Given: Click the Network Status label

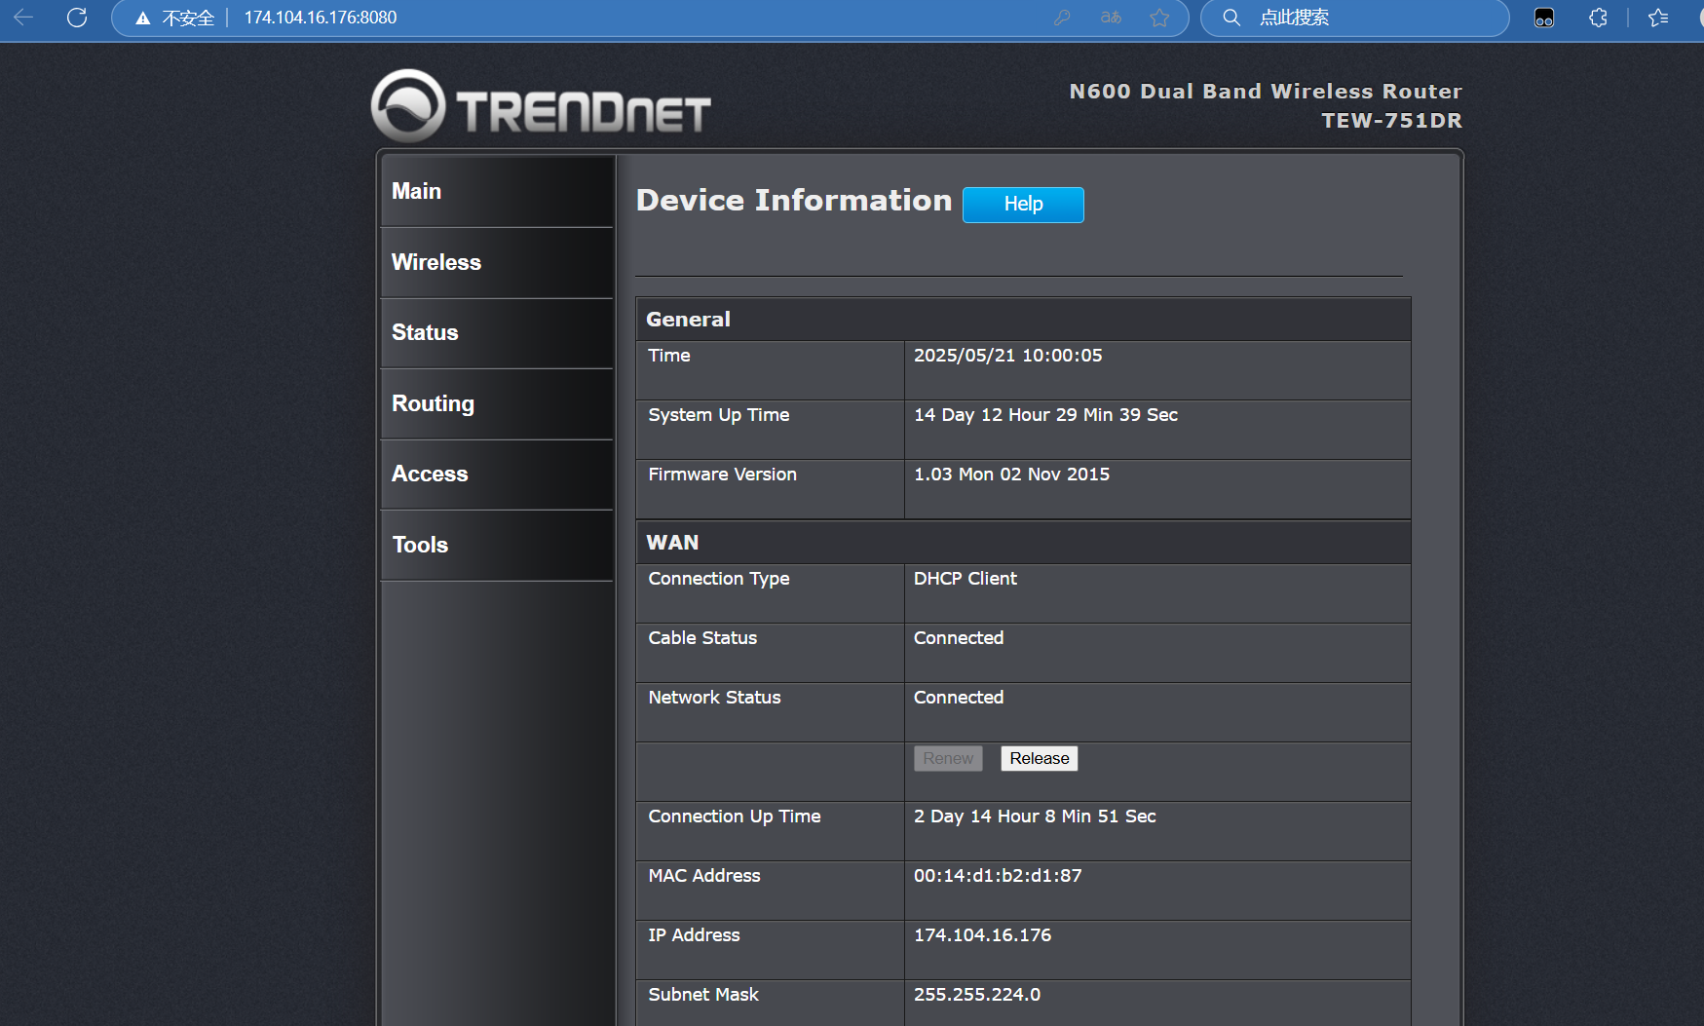Looking at the screenshot, I should 714,698.
